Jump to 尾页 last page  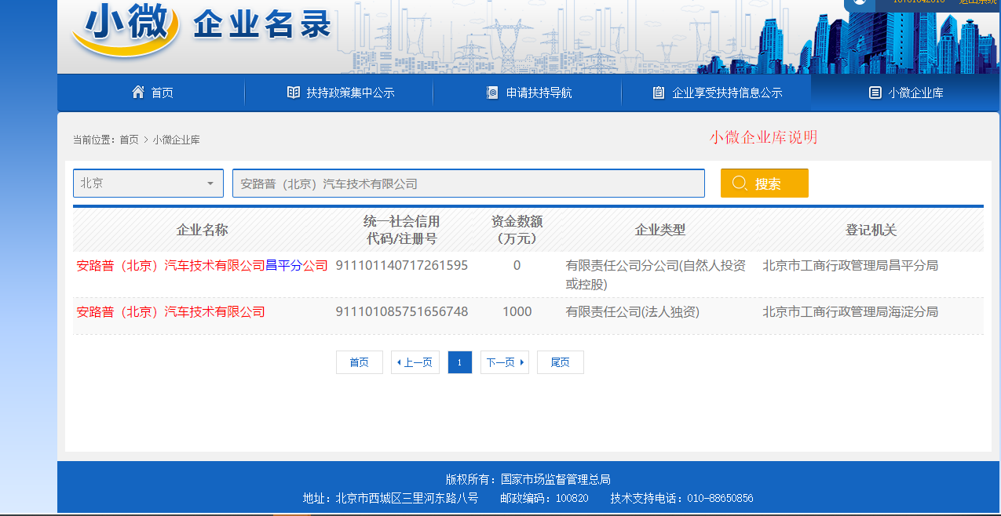(x=561, y=362)
